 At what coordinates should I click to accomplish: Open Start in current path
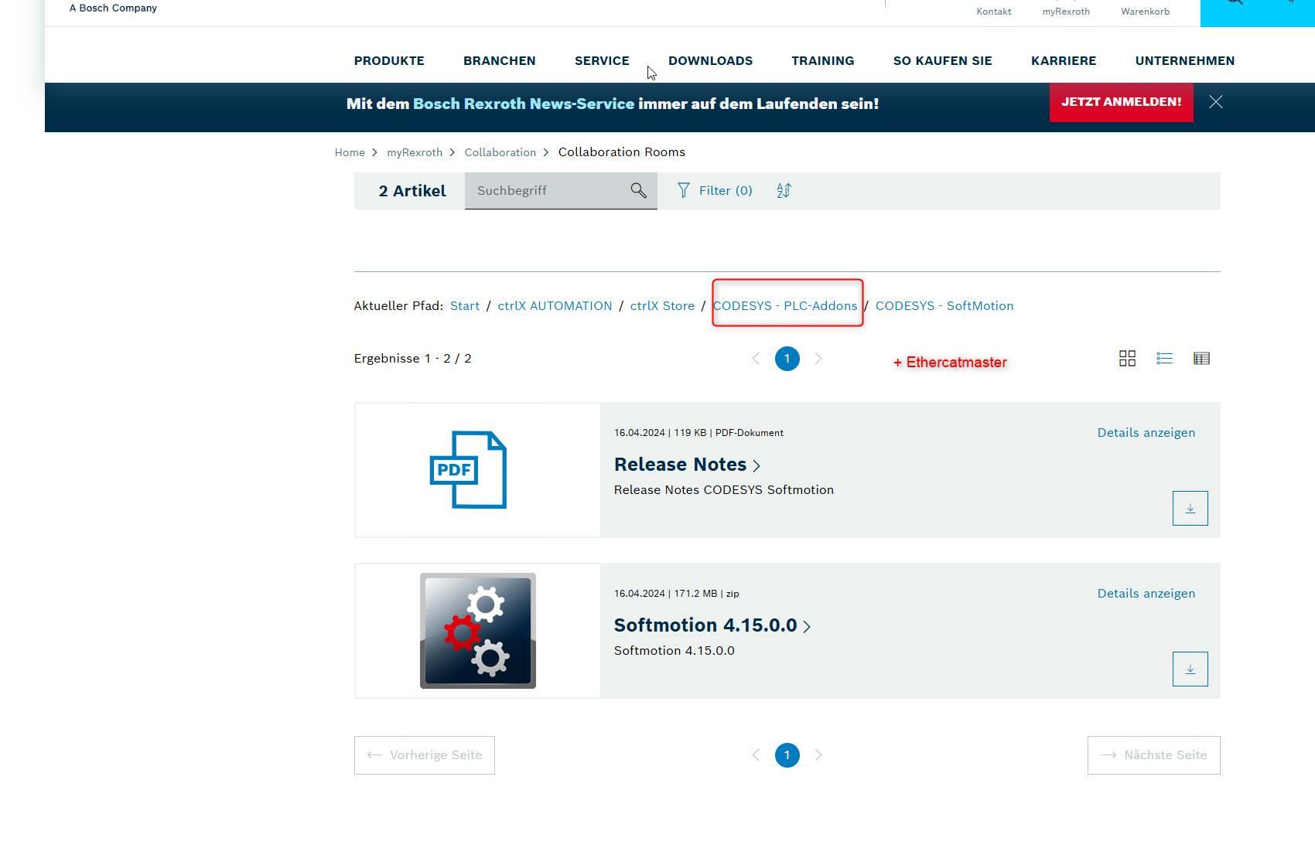pos(465,305)
